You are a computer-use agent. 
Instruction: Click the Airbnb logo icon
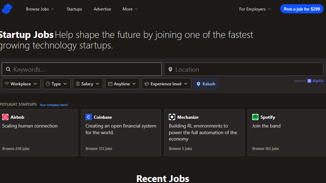(x=5, y=117)
